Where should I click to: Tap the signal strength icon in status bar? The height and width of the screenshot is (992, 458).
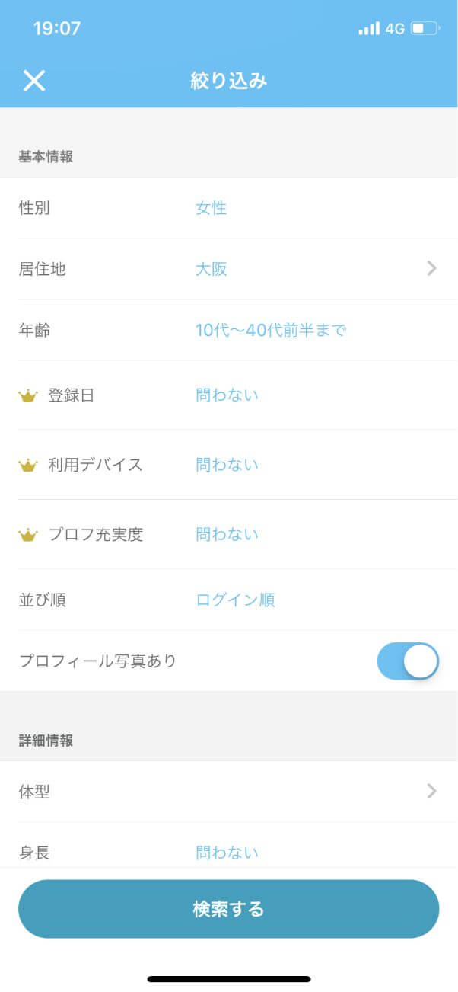(369, 29)
